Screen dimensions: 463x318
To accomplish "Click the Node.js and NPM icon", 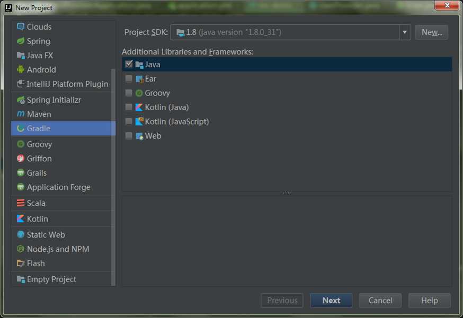I will point(20,249).
